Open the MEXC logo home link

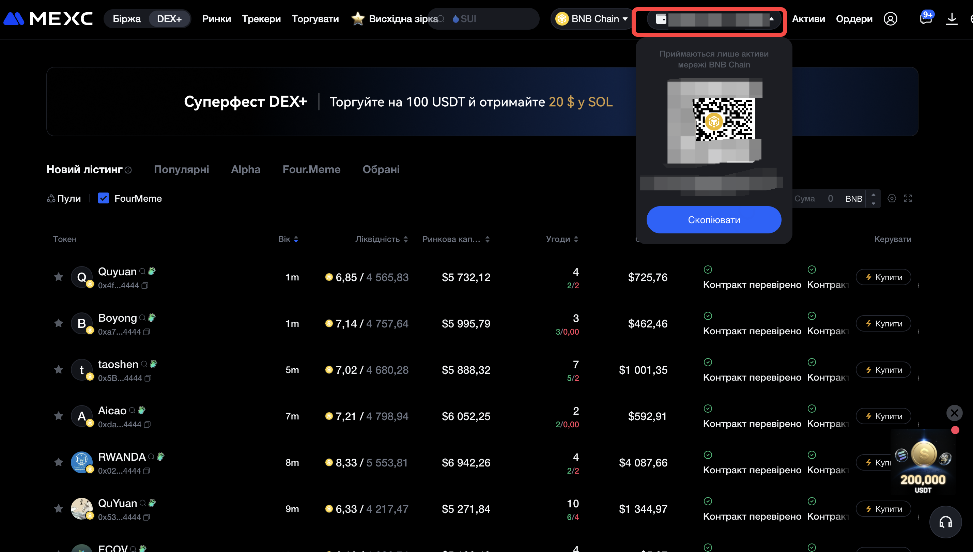[48, 19]
